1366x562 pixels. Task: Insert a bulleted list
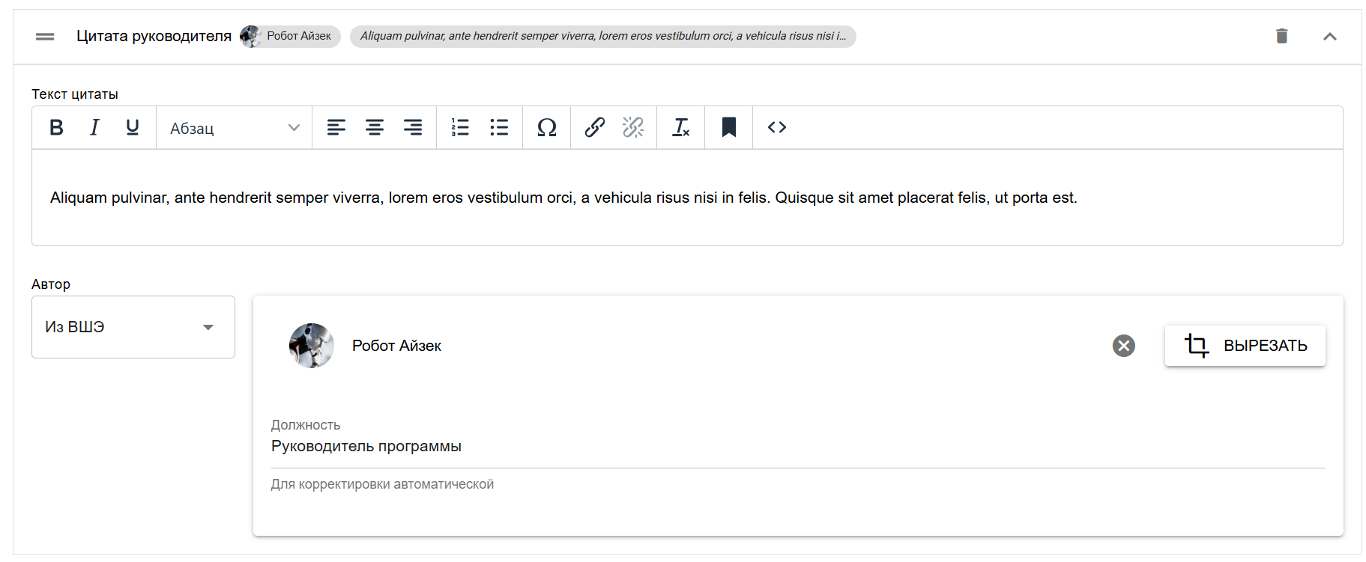click(499, 128)
